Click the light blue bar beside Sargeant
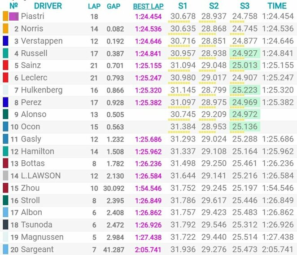 [5, 249]
